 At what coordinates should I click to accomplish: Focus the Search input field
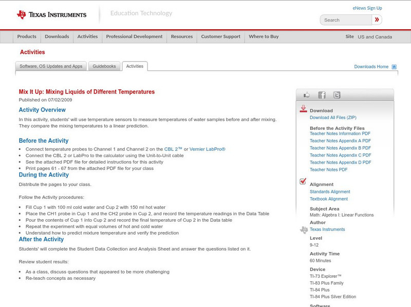point(346,20)
